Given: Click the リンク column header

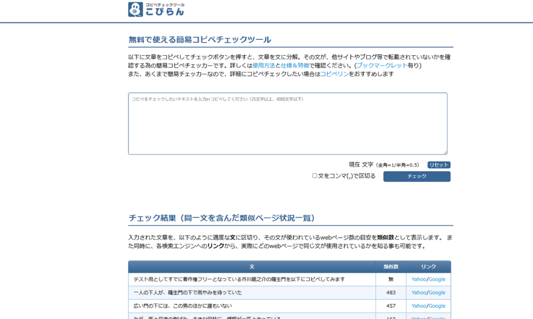Looking at the screenshot, I should tap(428, 266).
